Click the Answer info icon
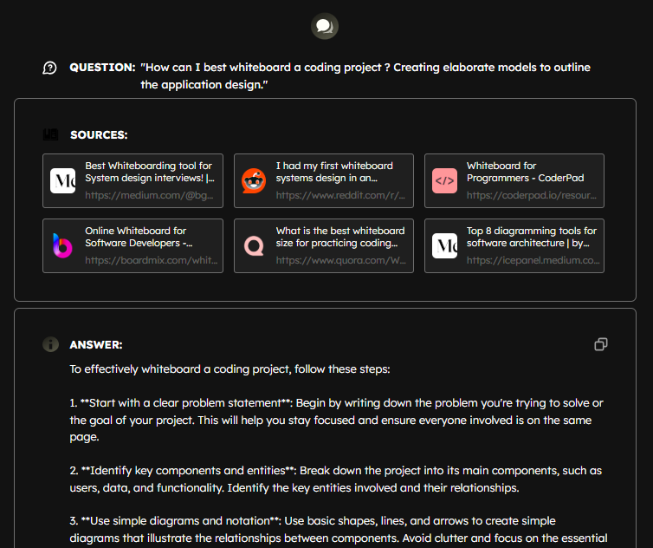The image size is (653, 548). click(x=51, y=344)
